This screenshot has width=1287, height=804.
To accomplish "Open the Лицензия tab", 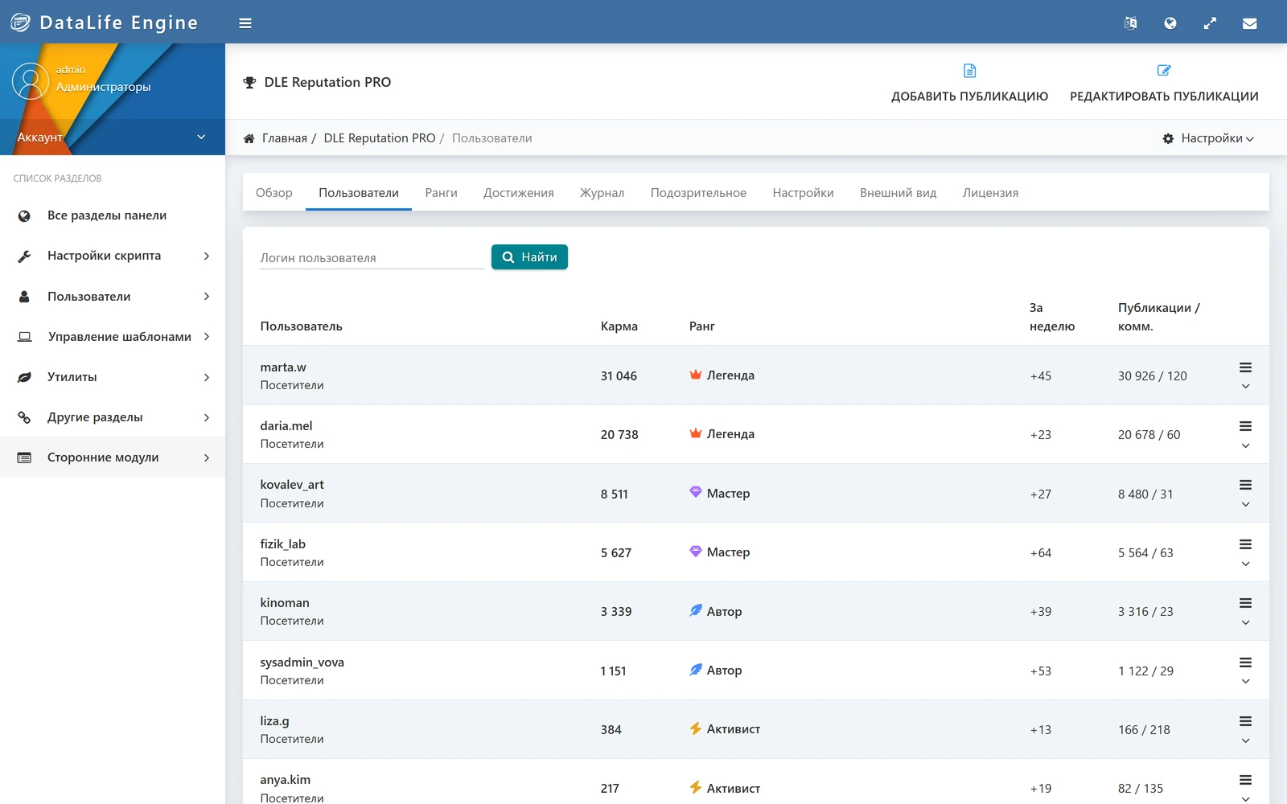I will tap(990, 193).
